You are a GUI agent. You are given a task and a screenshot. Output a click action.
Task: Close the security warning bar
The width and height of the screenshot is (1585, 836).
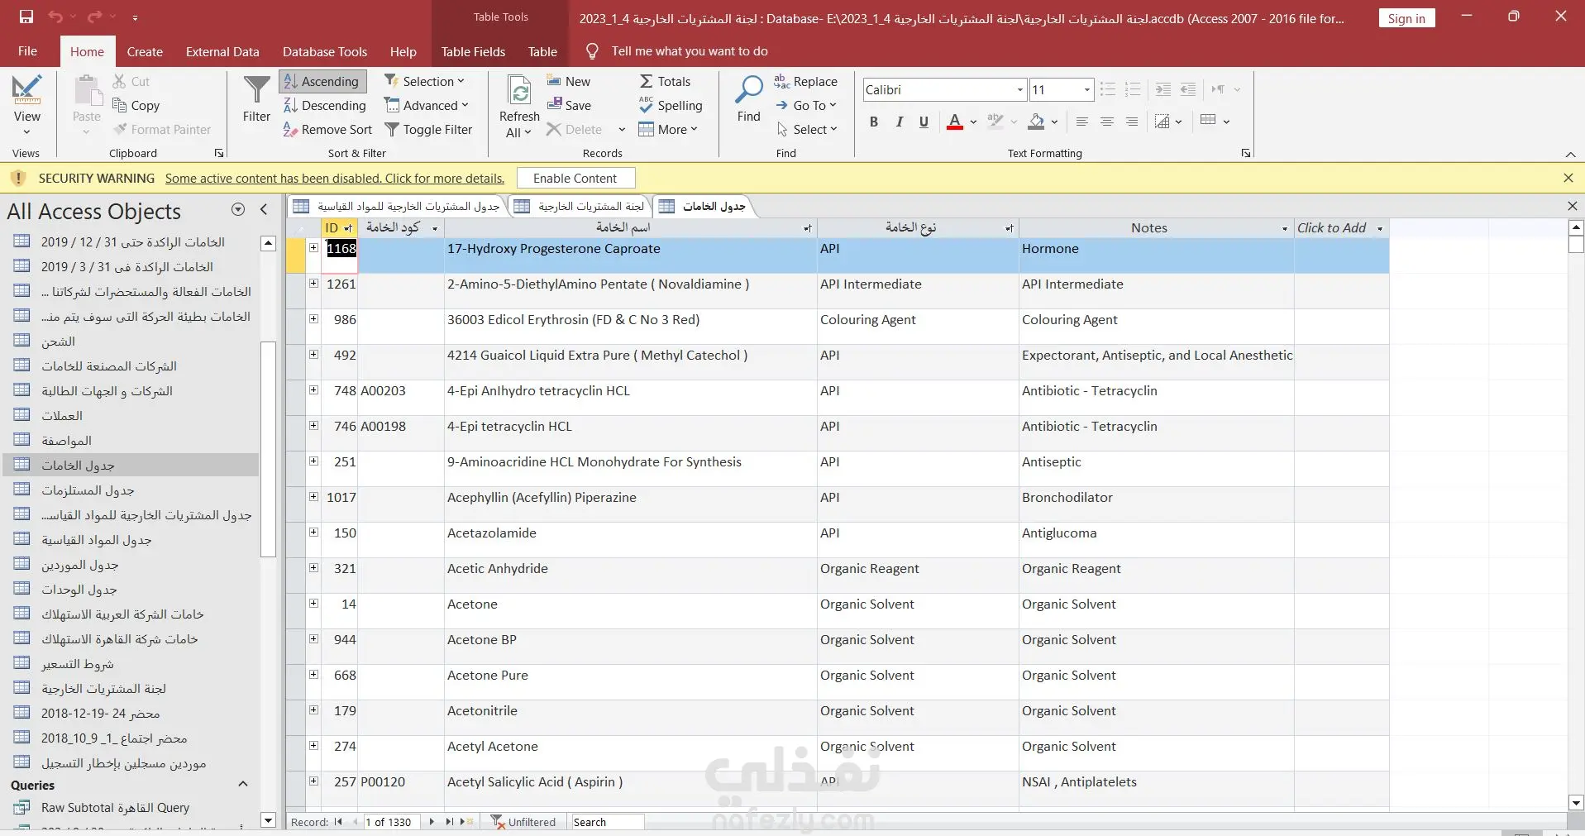pos(1568,178)
